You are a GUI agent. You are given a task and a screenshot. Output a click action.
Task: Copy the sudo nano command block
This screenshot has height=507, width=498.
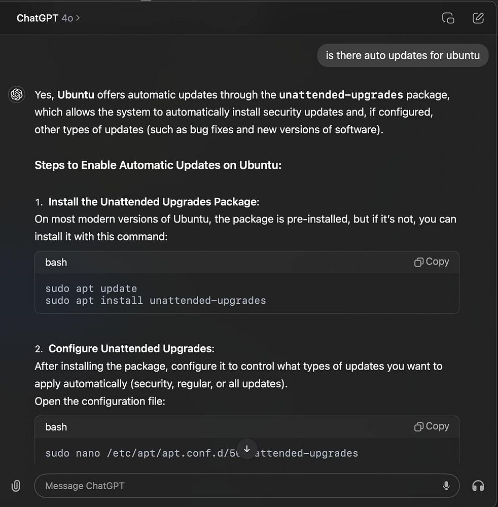[x=432, y=426]
